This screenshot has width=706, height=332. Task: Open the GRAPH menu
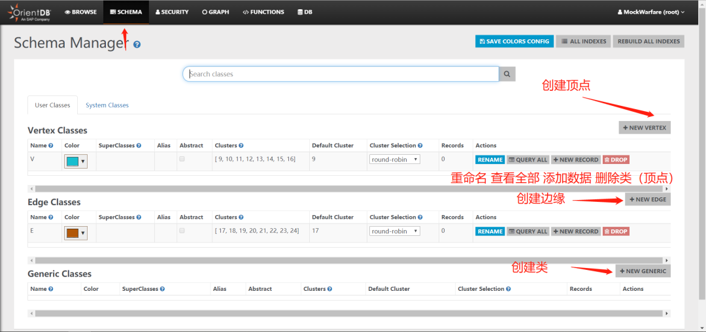[x=216, y=12]
